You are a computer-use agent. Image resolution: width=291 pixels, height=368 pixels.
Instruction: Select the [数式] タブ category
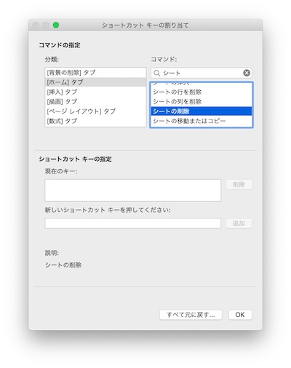click(95, 121)
